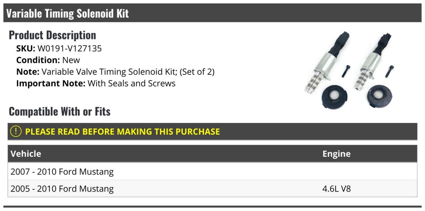Click the left round seal in the photo
425x211 pixels.
pos(334,96)
